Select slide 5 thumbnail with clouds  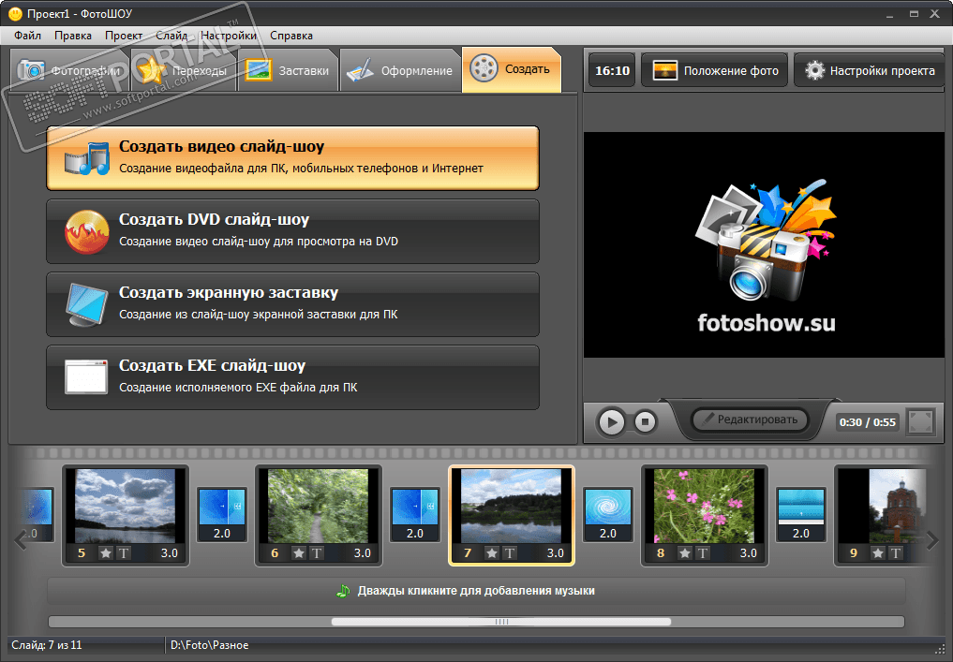point(126,506)
